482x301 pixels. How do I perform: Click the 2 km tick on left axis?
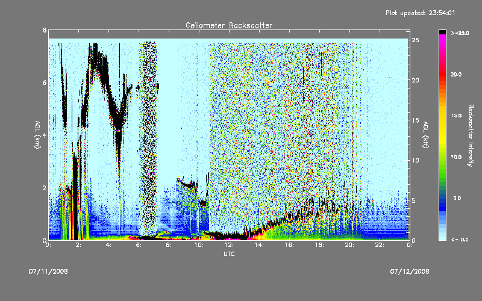(x=45, y=188)
